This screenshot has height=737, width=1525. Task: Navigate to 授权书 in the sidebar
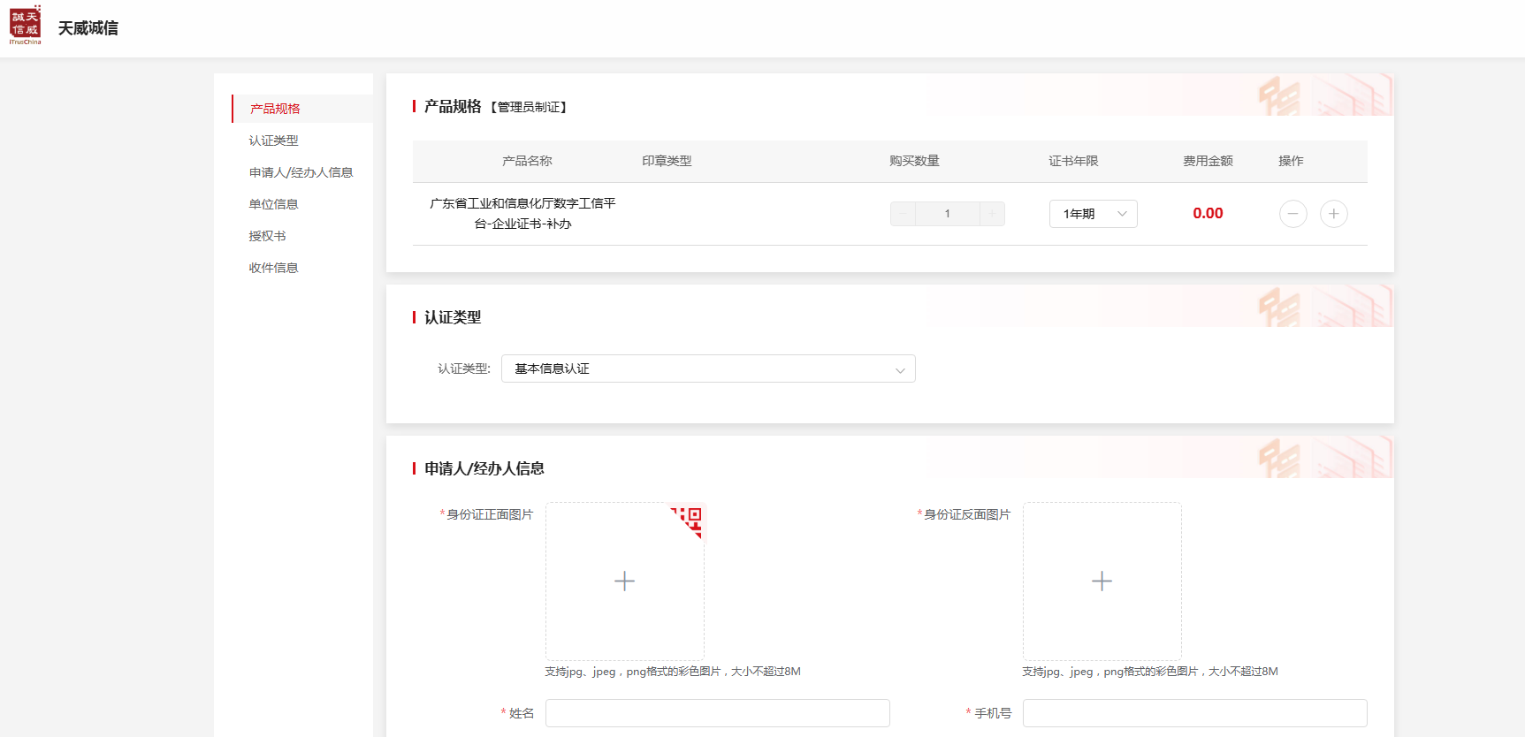coord(267,236)
